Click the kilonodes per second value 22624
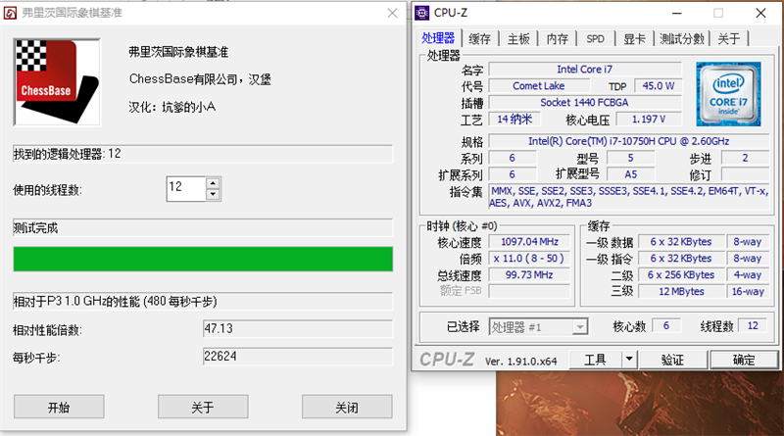The image size is (784, 436). [x=298, y=356]
